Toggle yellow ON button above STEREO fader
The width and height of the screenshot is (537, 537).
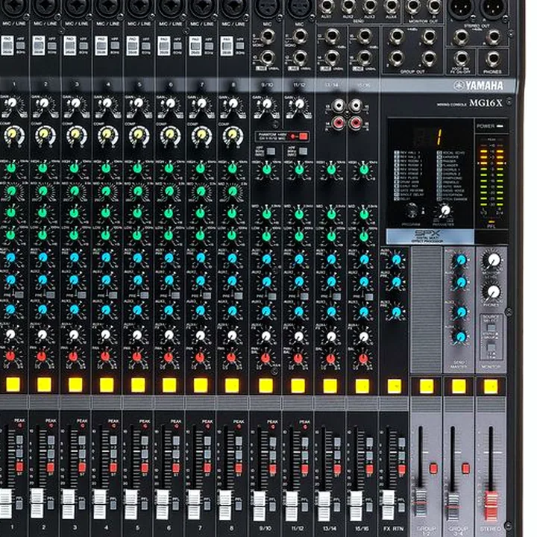click(491, 386)
